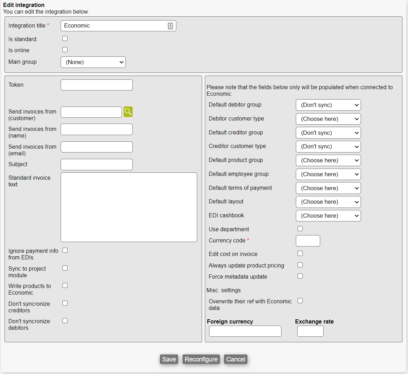Open the Default terms of payment dropdown

328,188
